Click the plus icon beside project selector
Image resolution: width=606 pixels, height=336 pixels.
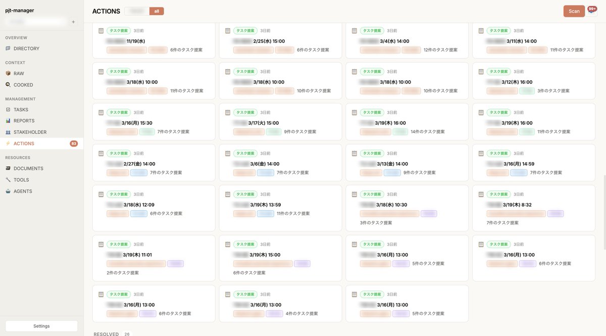[73, 22]
